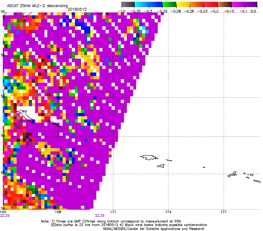Click the colorbar label '-0.29'
Image resolution: width=263 pixels, height=231 pixels.
click(x=162, y=11)
